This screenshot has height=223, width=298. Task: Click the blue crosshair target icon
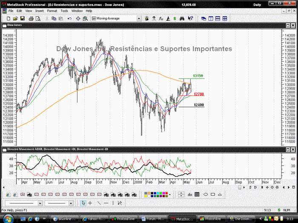(78, 19)
